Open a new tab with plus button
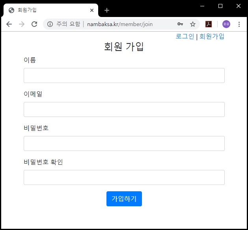248x230 pixels. 107,10
